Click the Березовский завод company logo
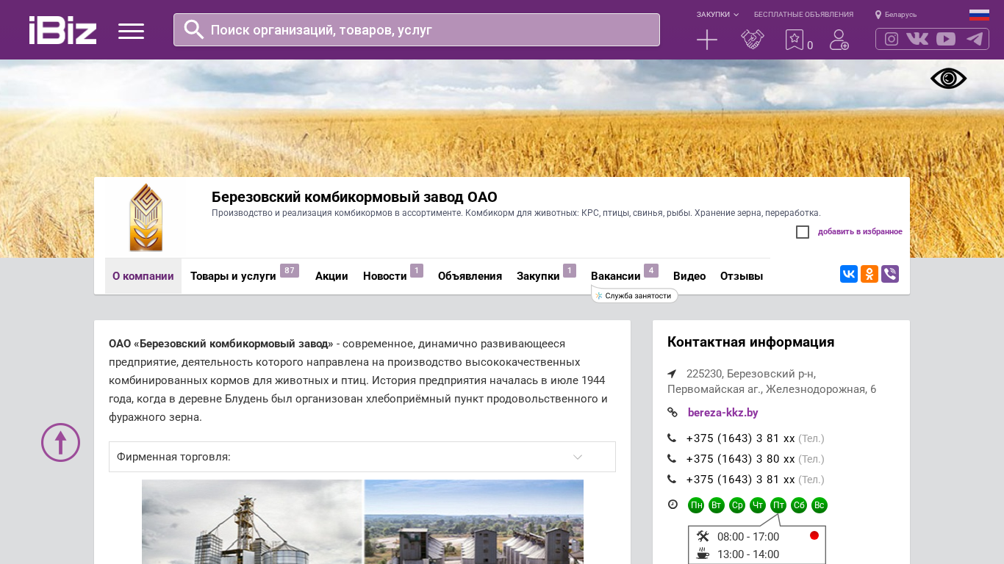The height and width of the screenshot is (564, 1004). coord(146,217)
